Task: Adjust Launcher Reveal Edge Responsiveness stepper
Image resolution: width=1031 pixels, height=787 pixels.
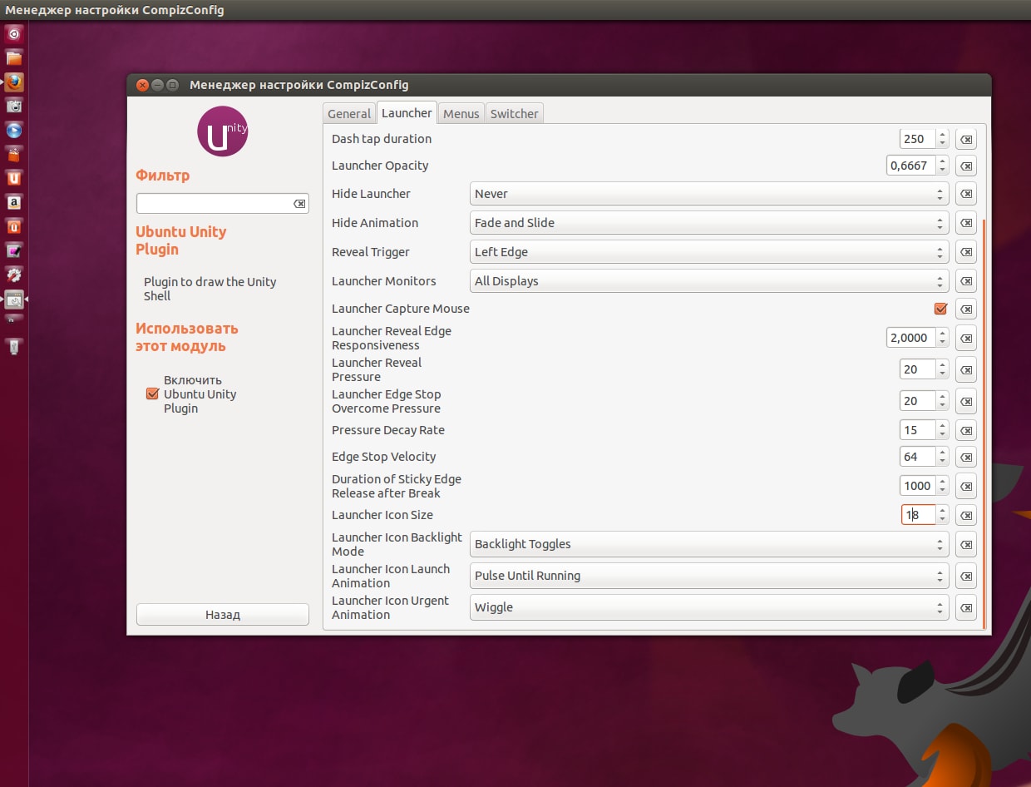Action: pyautogui.click(x=942, y=338)
